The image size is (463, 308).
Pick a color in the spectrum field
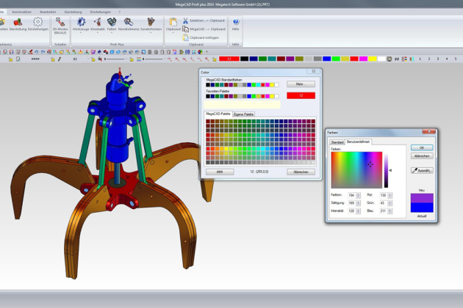click(x=356, y=169)
